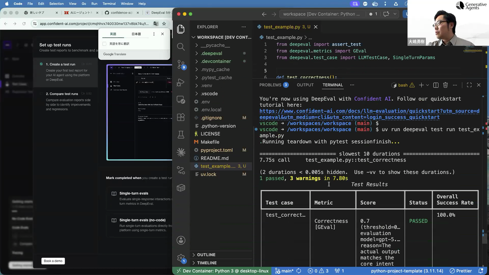Open Run and Debug view
This screenshot has height=275, width=489.
click(x=181, y=82)
